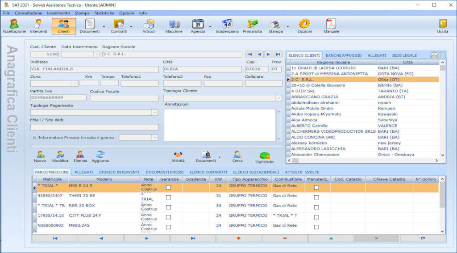Expand the Zona dropdown

75,84
